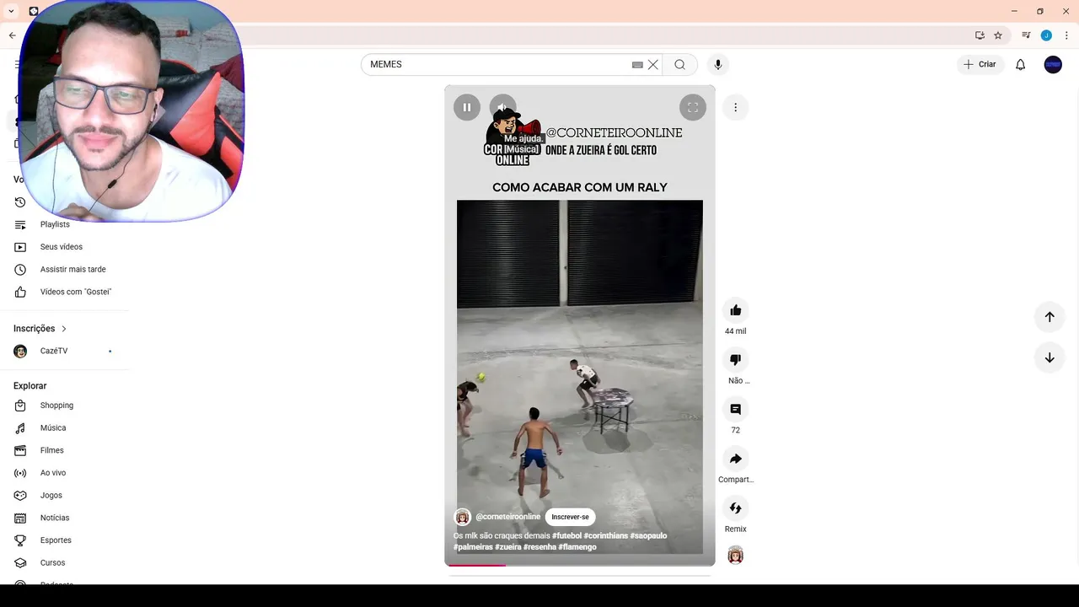Clear the MEMES search query

(x=652, y=65)
